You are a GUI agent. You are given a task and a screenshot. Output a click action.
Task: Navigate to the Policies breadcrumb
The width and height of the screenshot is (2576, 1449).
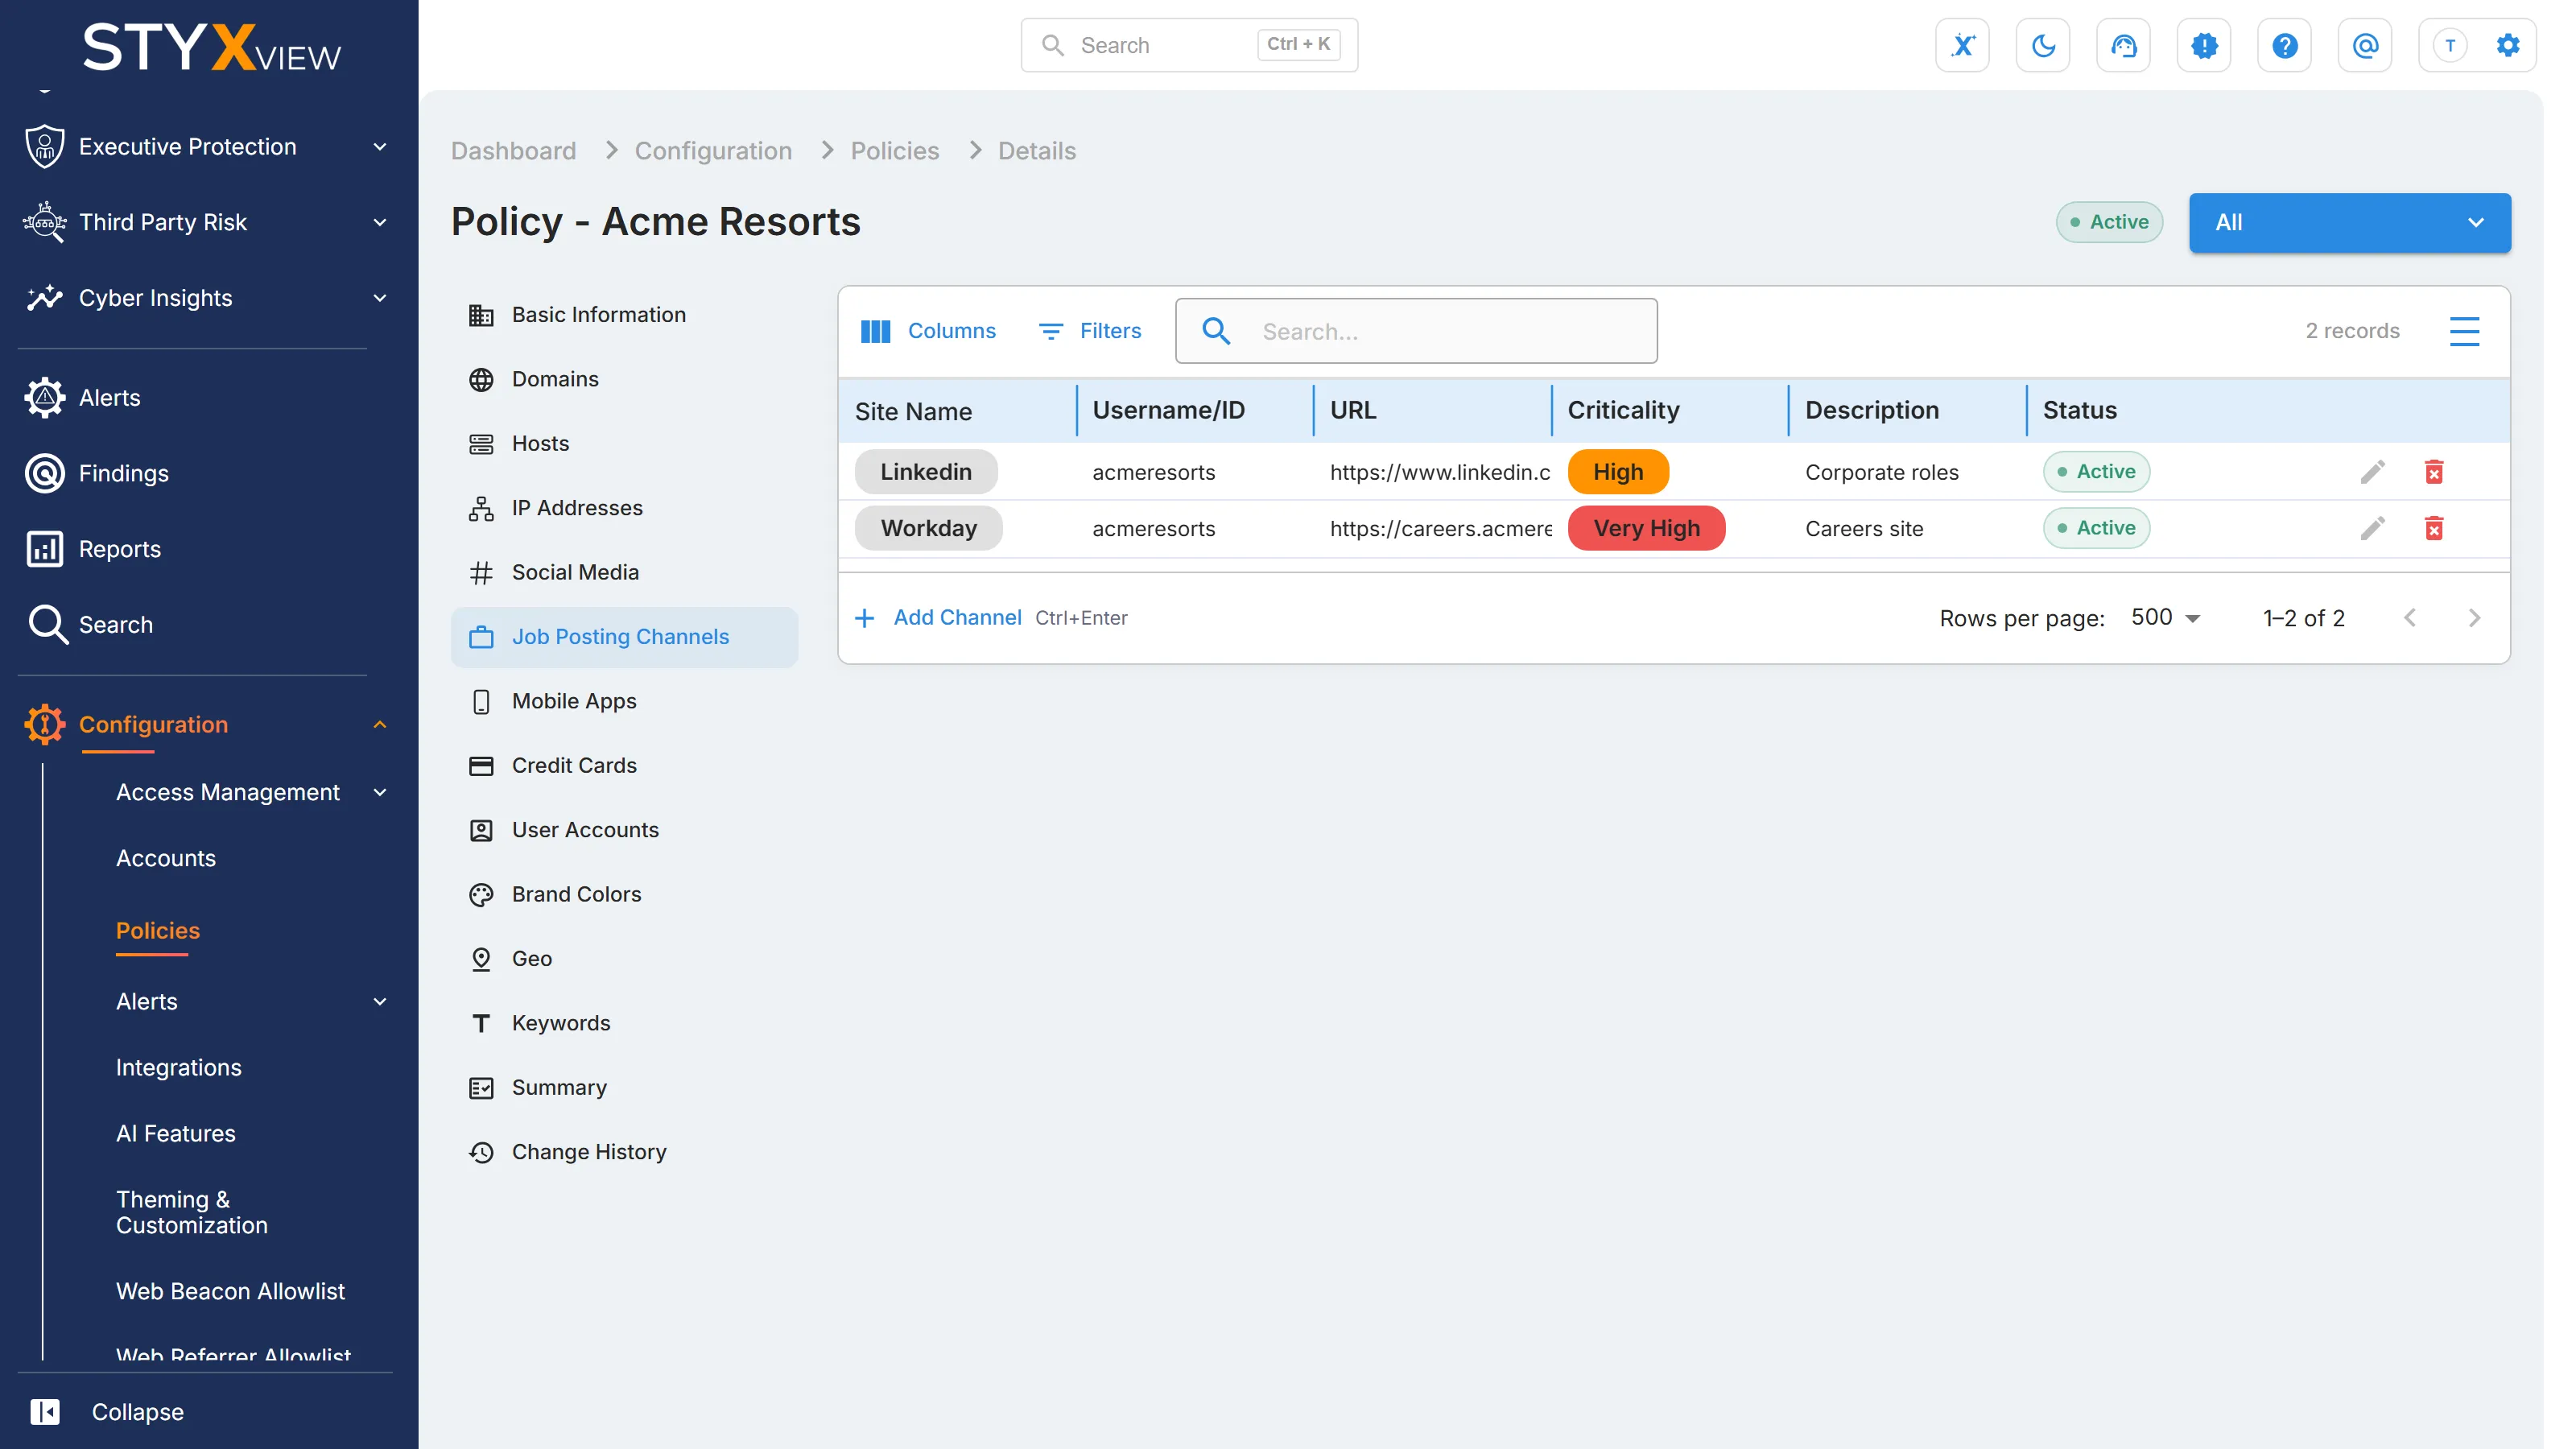(x=894, y=151)
